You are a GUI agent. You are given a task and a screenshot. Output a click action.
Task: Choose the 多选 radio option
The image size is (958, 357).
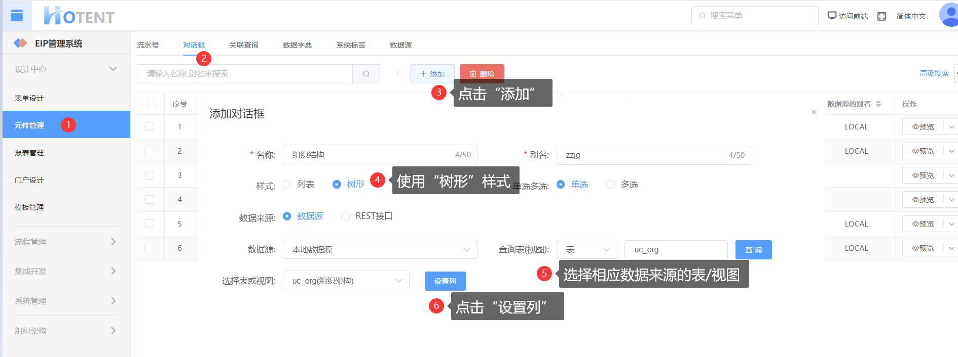coord(610,185)
